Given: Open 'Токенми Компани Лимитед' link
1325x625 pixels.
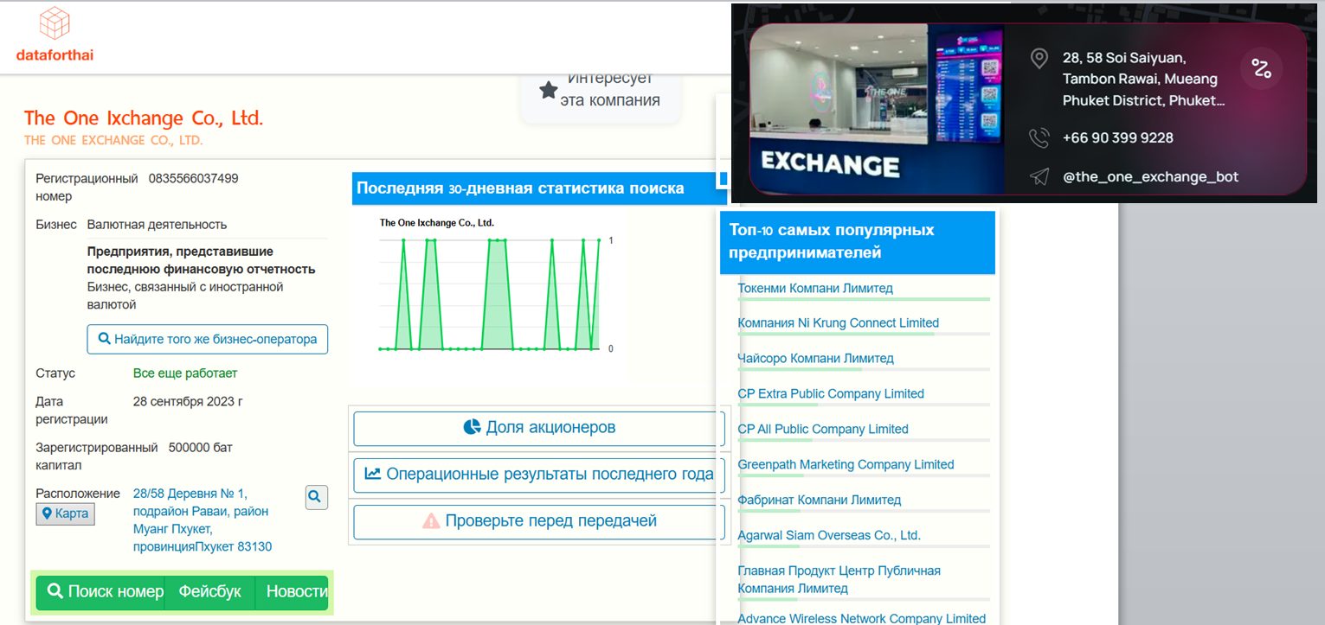Looking at the screenshot, I should 815,288.
